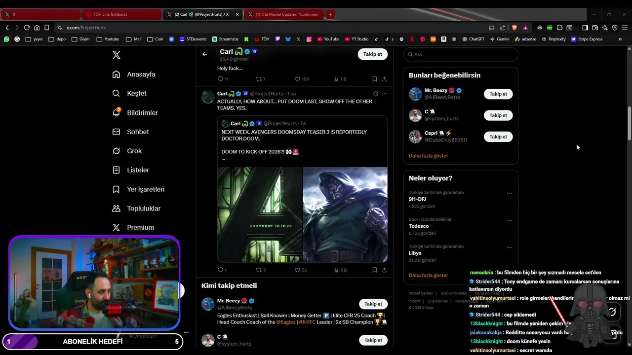Image resolution: width=632 pixels, height=355 pixels.
Task: Follow C @system_hurts in Bunları beğenebilirsin
Action: tap(498, 115)
